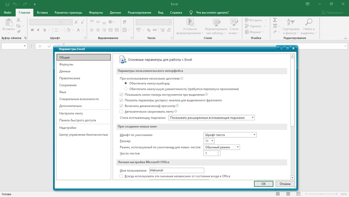Click the Условное форматирование icon
Screen dimensions: 349x197
(190, 22)
